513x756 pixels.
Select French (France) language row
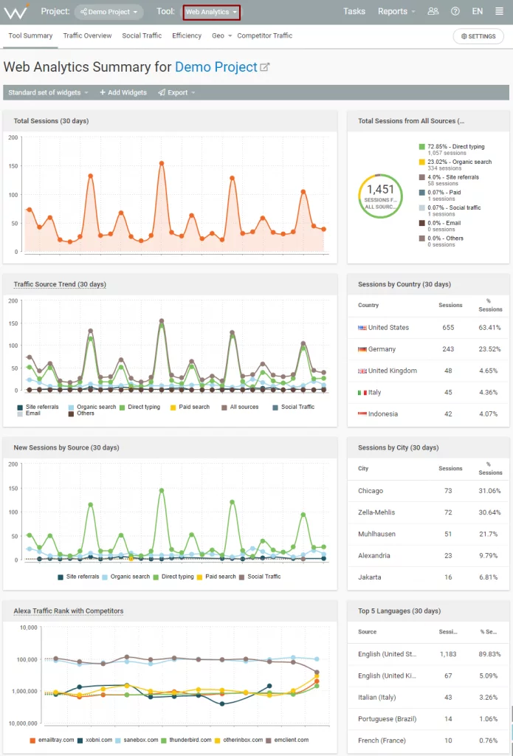coord(428,740)
